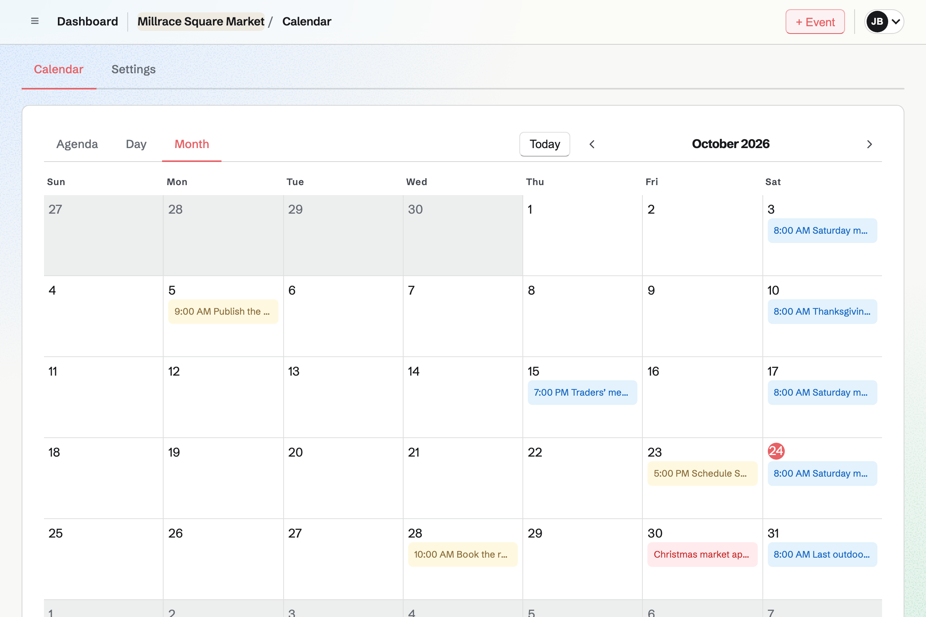This screenshot has width=926, height=617.
Task: Select the Month view tab
Action: [x=192, y=144]
